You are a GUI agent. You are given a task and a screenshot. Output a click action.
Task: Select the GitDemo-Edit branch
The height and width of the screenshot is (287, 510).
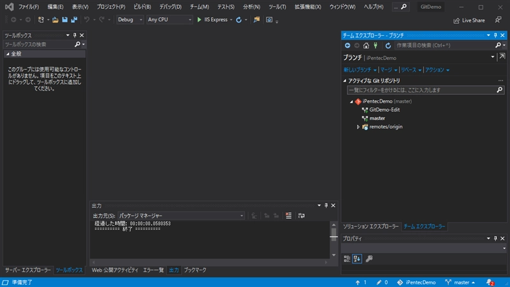click(384, 110)
